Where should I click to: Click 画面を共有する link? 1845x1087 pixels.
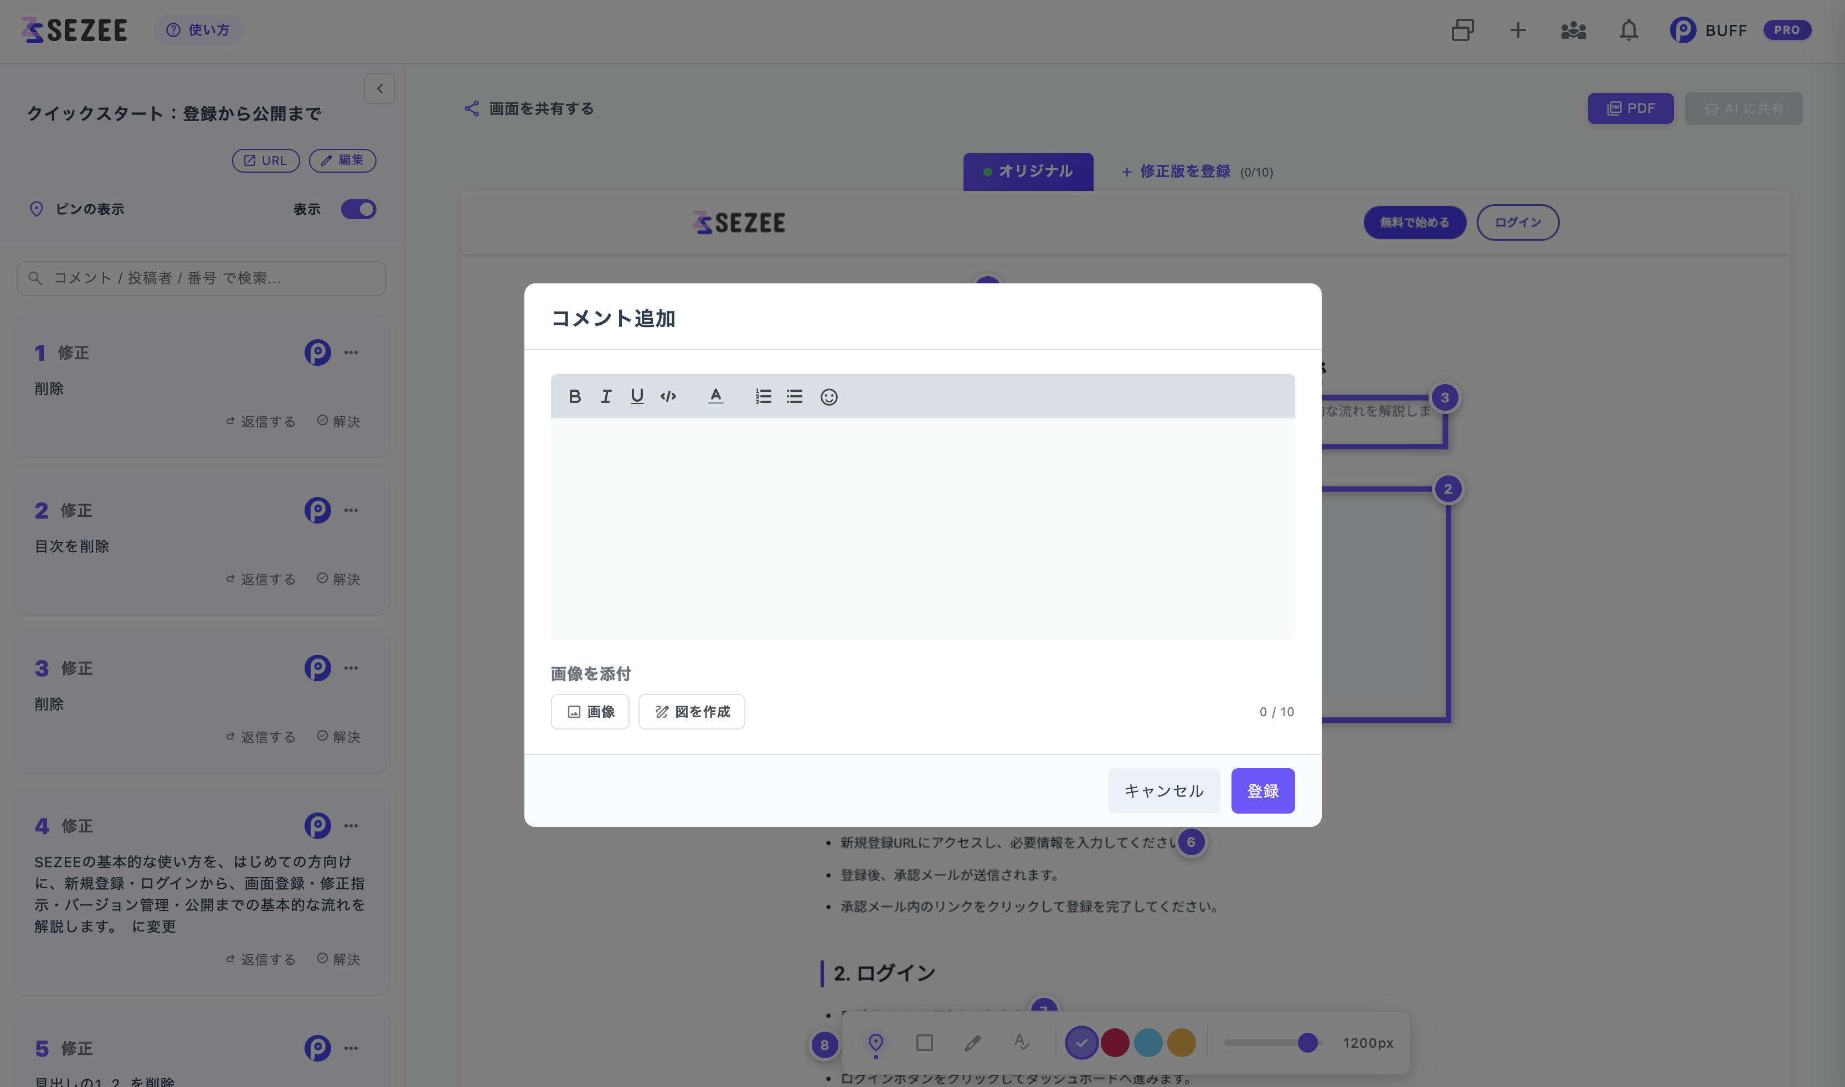530,108
